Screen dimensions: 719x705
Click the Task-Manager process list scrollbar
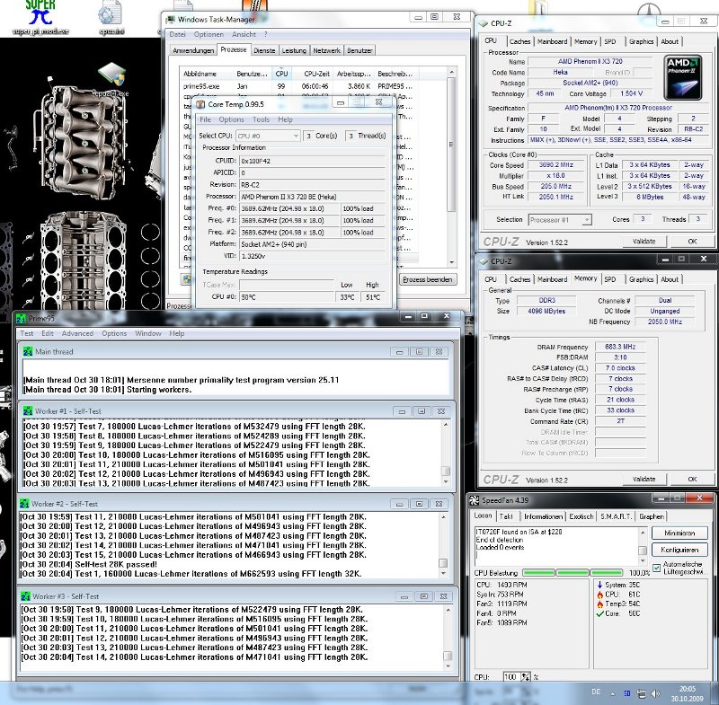pyautogui.click(x=451, y=168)
